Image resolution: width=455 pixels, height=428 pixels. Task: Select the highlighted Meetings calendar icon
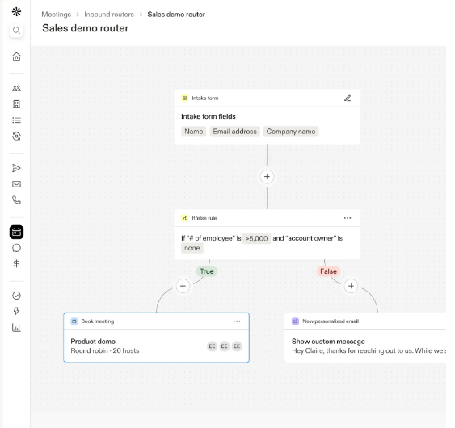pyautogui.click(x=16, y=233)
